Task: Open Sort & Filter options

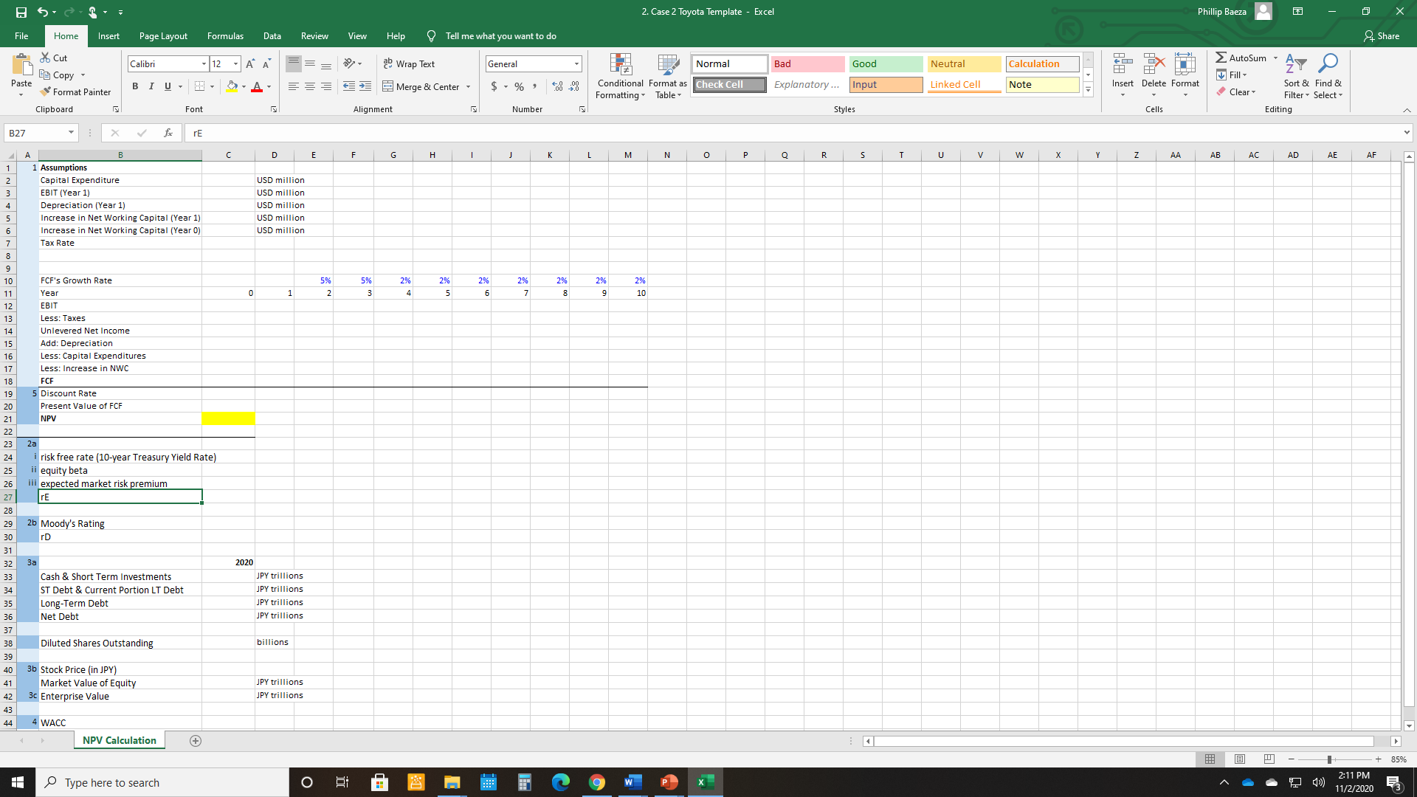Action: pos(1297,76)
